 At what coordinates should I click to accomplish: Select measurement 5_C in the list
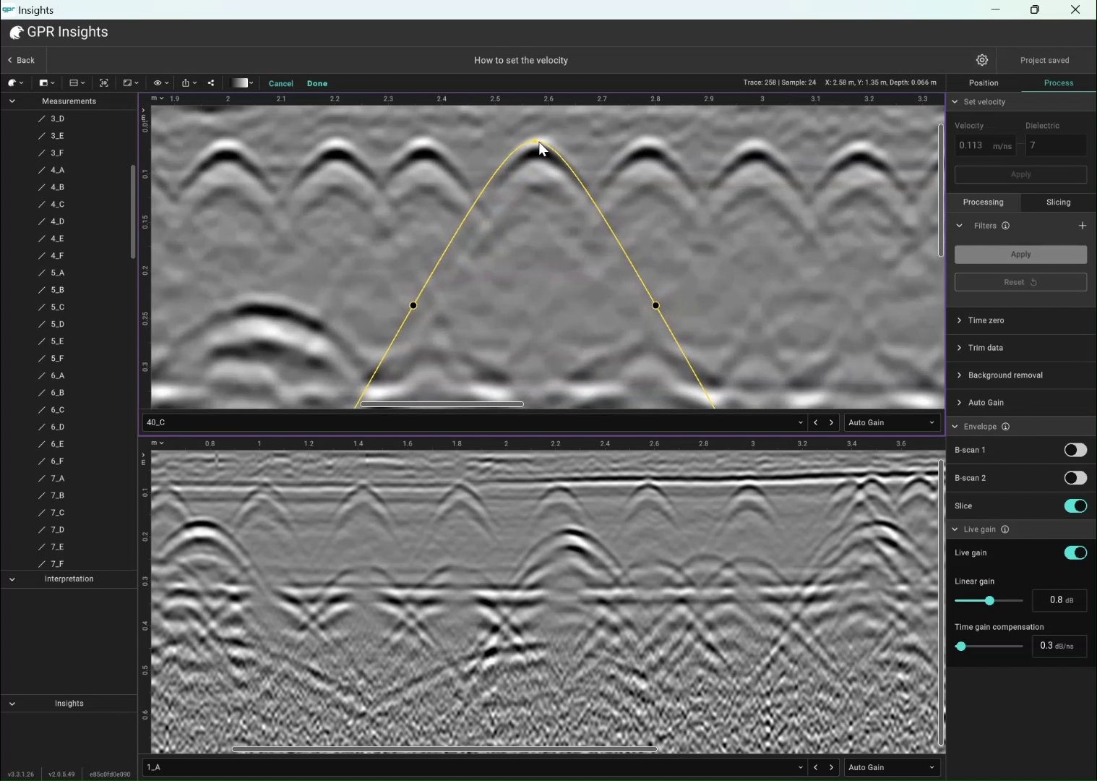coord(57,307)
